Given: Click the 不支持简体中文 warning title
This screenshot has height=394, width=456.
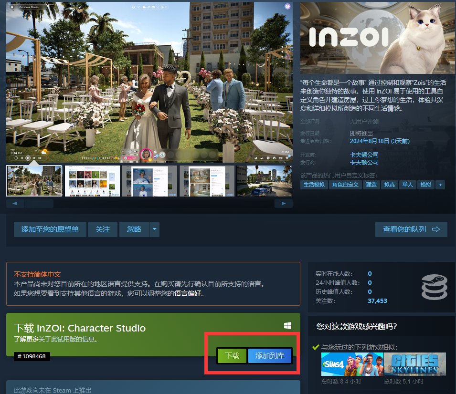Looking at the screenshot, I should click(37, 274).
